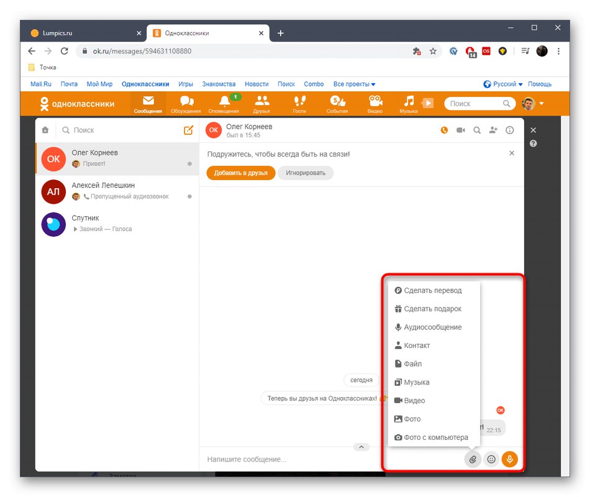Open the Олег Корнеев chat in the list

pyautogui.click(x=117, y=158)
